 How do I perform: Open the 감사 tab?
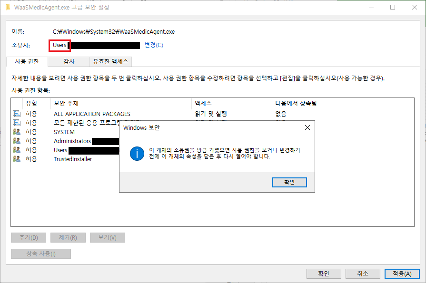pyautogui.click(x=69, y=62)
